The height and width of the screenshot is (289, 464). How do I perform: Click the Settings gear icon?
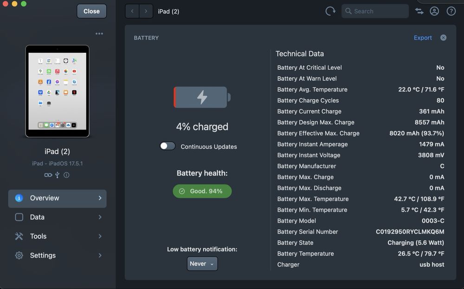coord(19,256)
